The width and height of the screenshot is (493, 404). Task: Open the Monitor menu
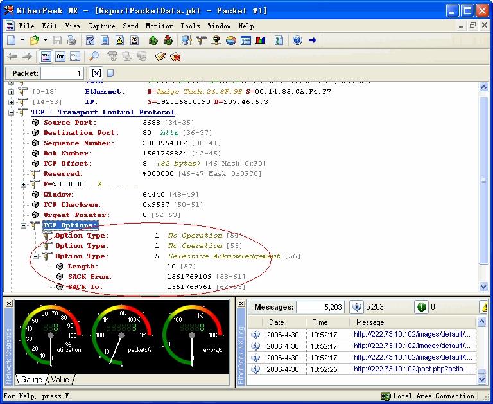click(159, 26)
